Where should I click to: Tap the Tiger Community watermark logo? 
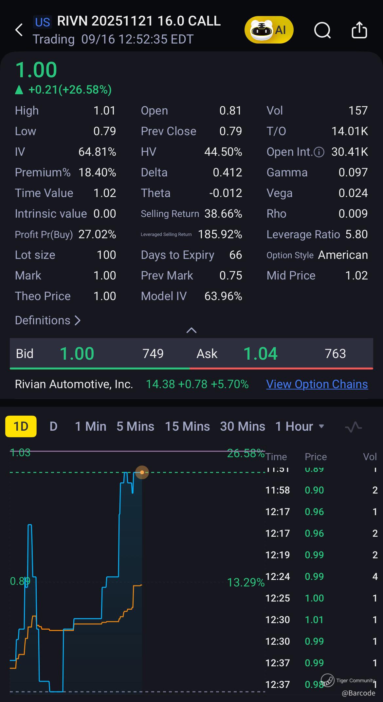327,680
